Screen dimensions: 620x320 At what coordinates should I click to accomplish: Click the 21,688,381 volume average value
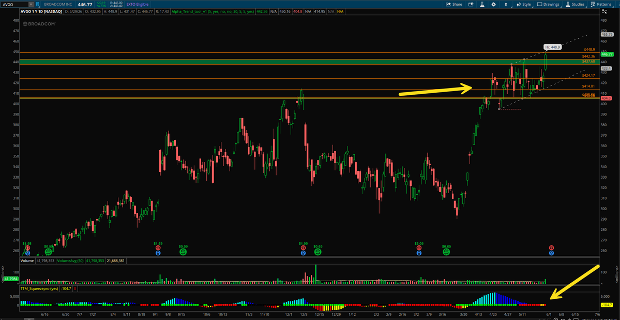pyautogui.click(x=116, y=261)
